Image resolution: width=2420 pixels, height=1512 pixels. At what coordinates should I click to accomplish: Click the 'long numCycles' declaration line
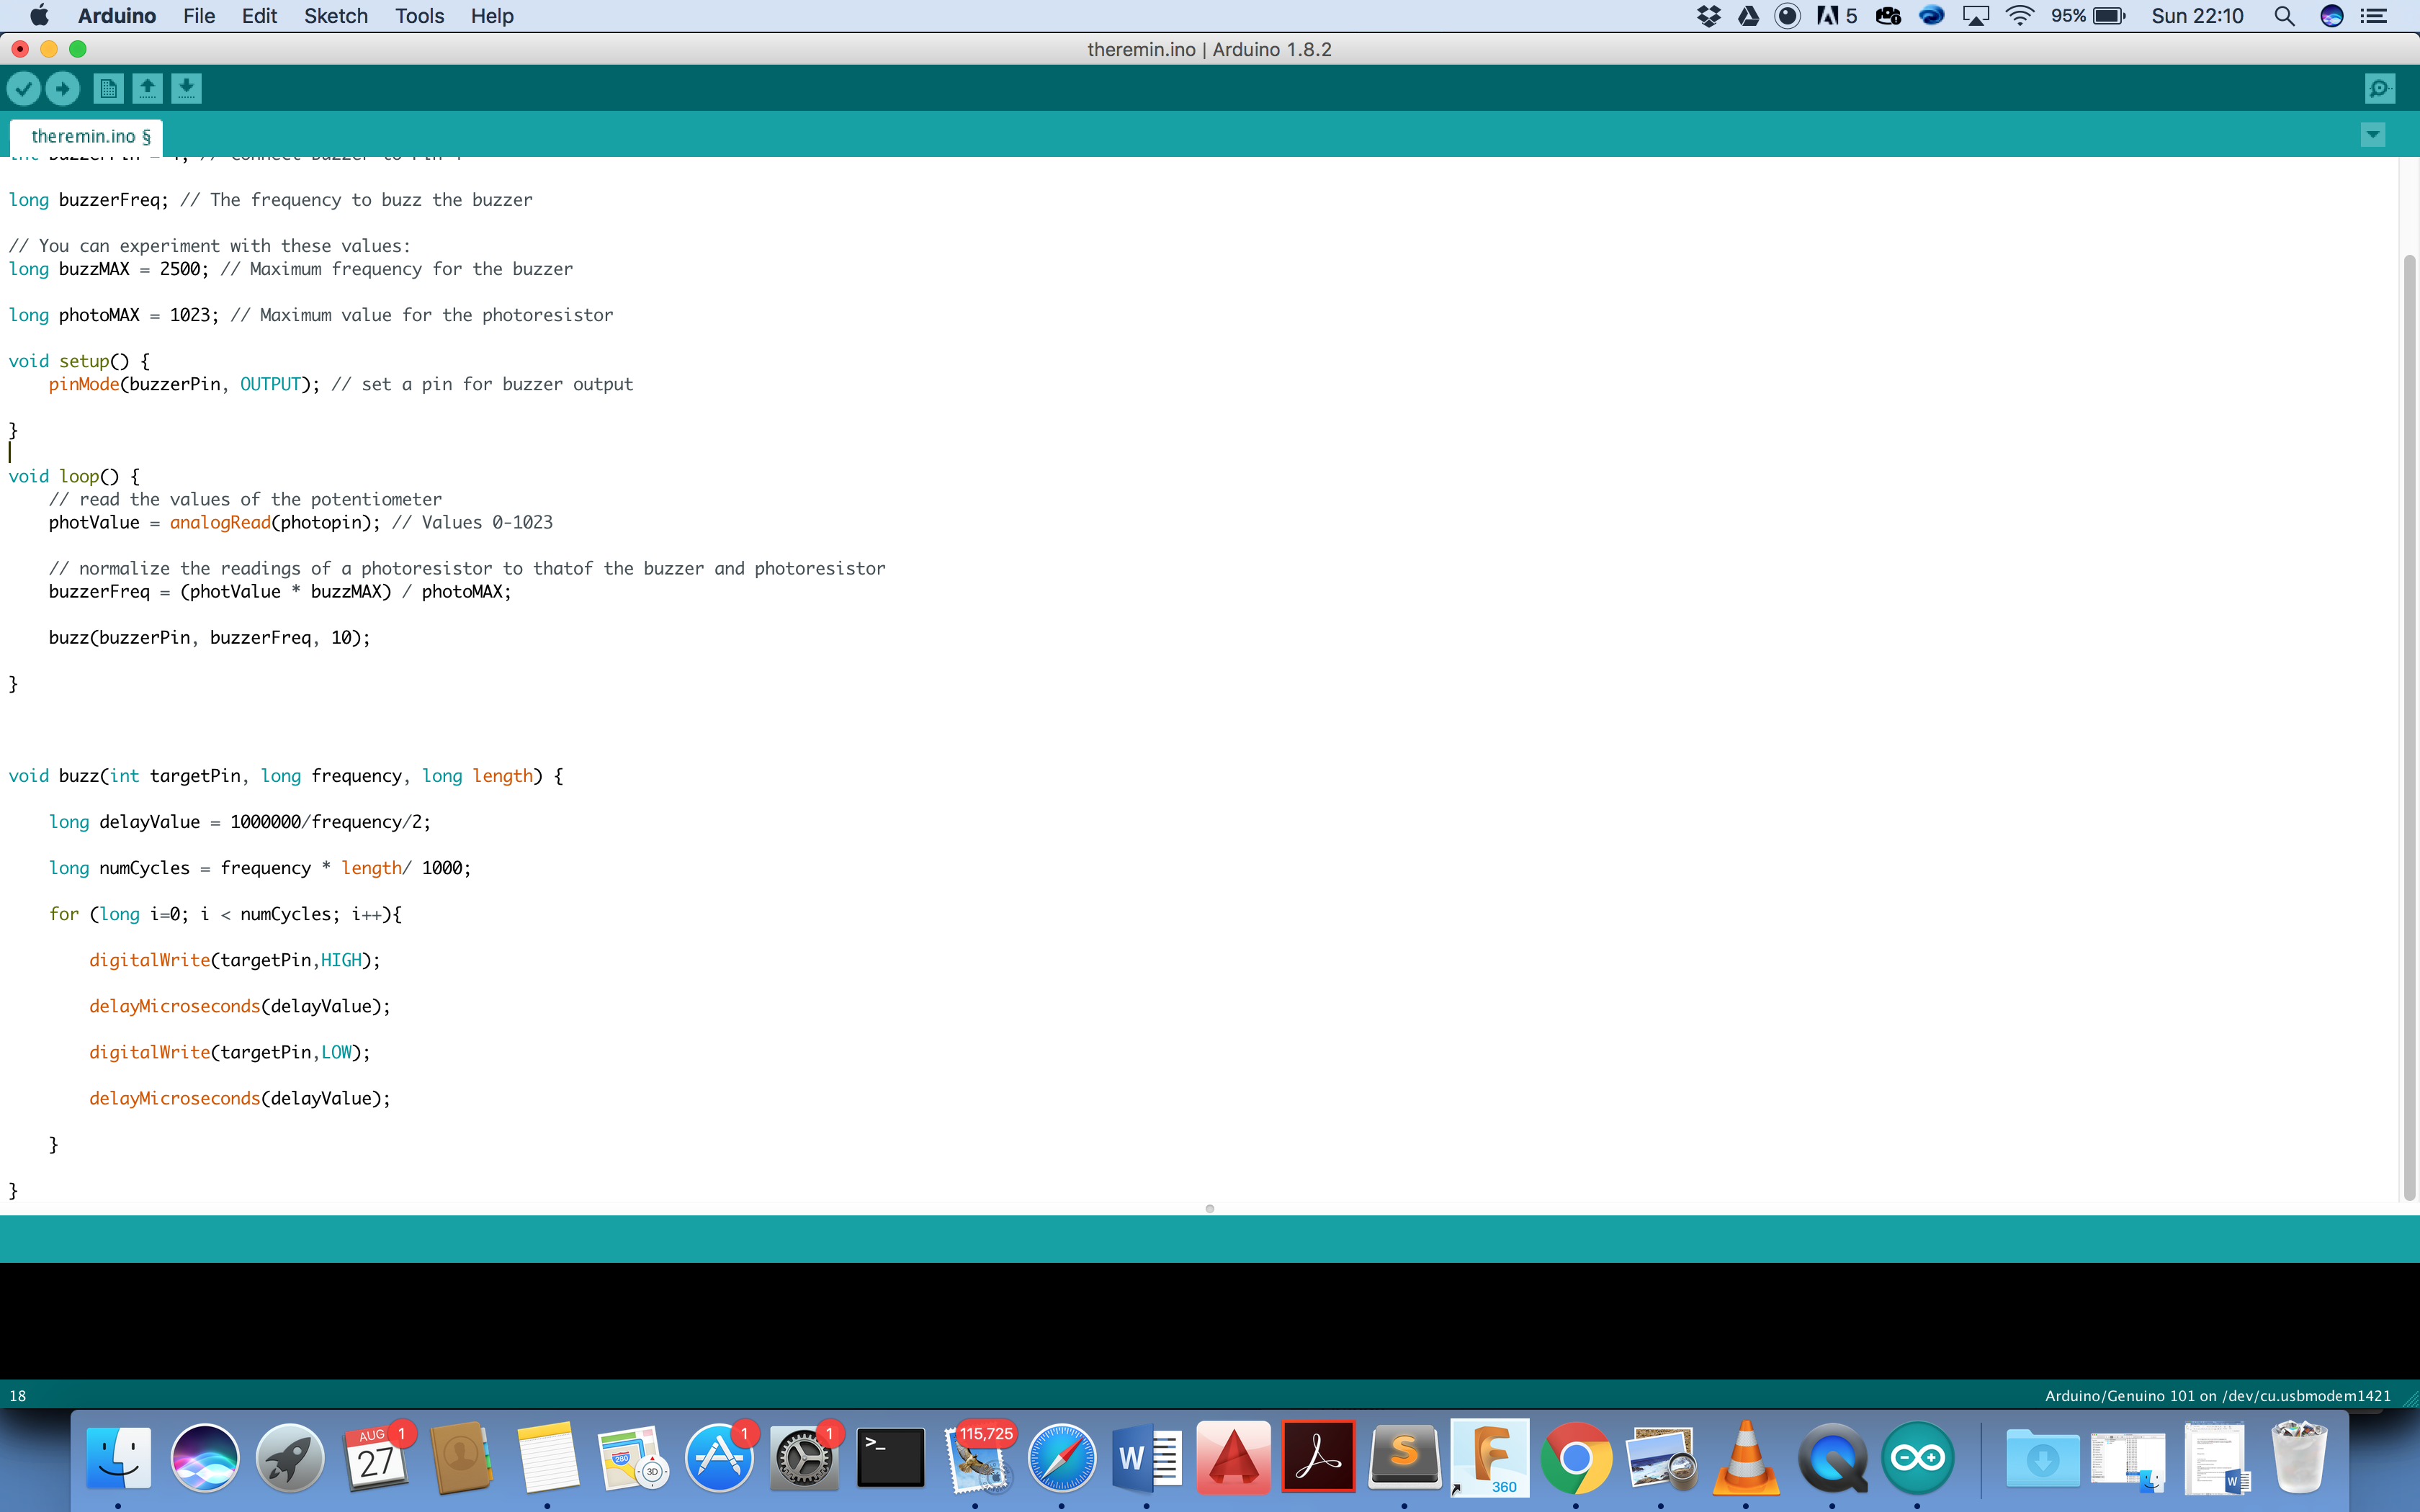260,868
